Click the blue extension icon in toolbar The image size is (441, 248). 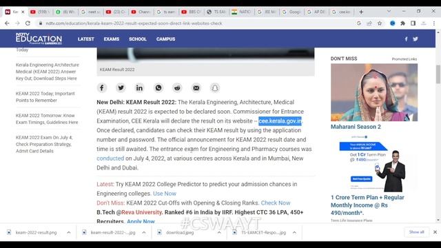(x=393, y=23)
